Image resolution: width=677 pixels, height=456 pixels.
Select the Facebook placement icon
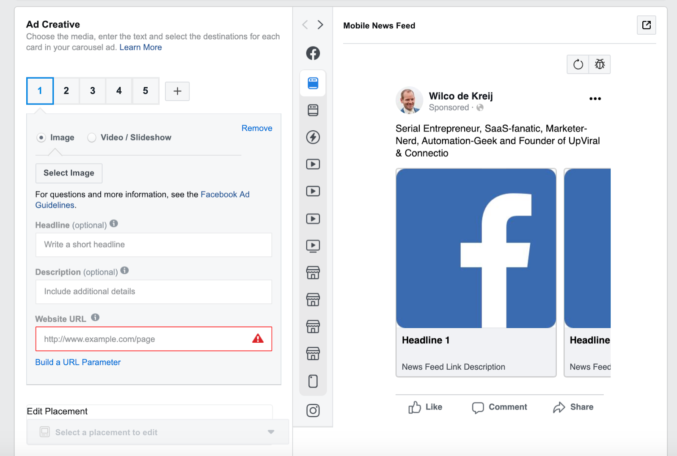coord(313,53)
